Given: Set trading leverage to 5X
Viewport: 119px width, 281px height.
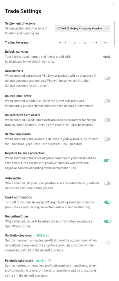Looking at the screenshot, I should point(104,43).
